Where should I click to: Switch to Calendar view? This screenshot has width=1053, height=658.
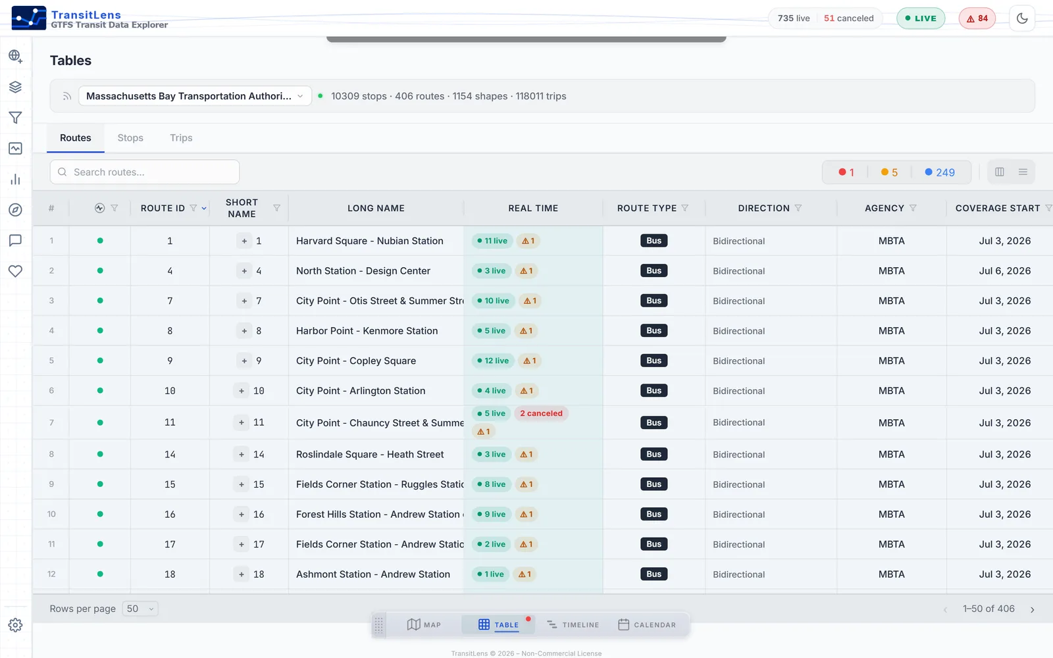pyautogui.click(x=647, y=624)
